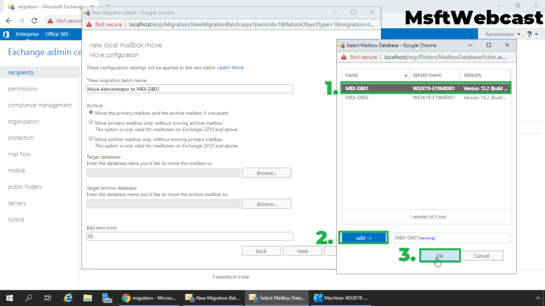Image resolution: width=545 pixels, height=306 pixels.
Task: Click the add -> button
Action: click(364, 238)
